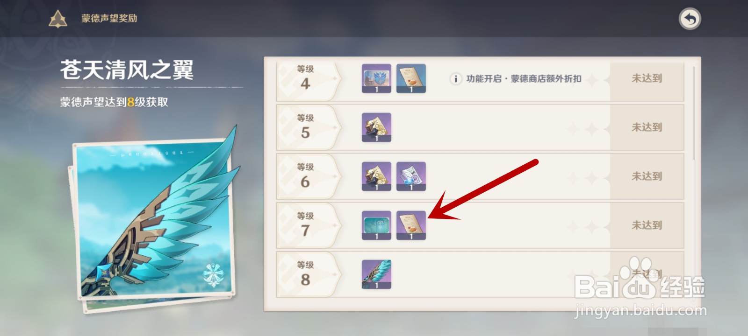Click level 7 未达到 status button
The width and height of the screenshot is (748, 336).
point(647,225)
